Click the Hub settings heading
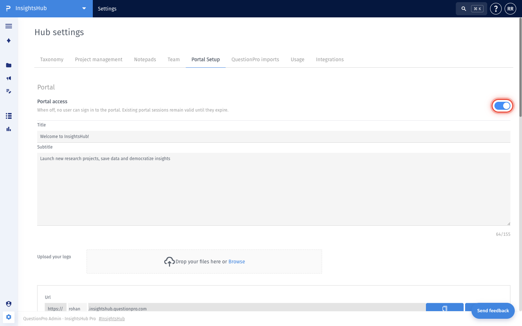This screenshot has height=326, width=522. tap(59, 32)
